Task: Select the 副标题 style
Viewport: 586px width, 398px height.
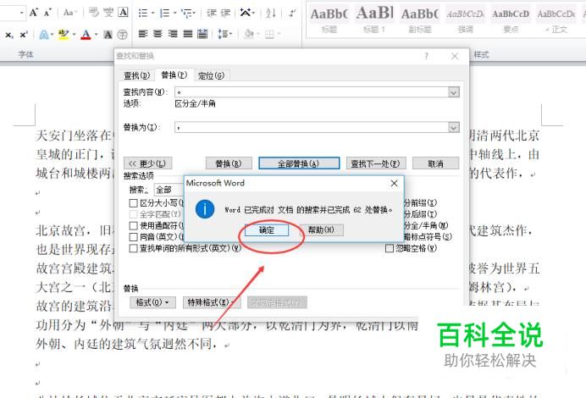Action: pyautogui.click(x=420, y=19)
